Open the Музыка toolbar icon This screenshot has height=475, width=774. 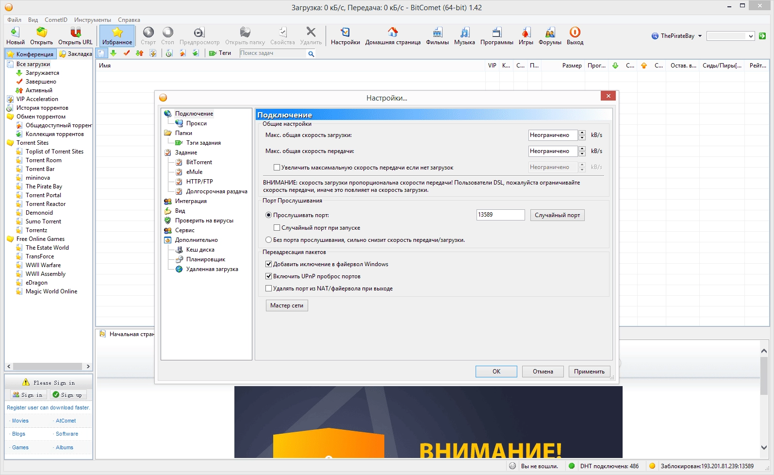click(x=464, y=36)
